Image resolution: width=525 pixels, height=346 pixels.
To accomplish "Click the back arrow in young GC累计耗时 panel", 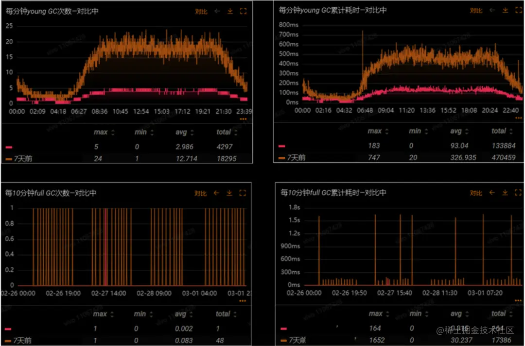I will [x=492, y=10].
